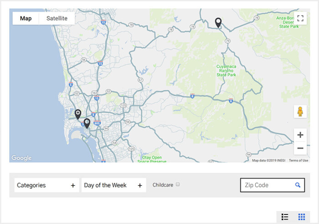Zoom in on the map

[x=300, y=135]
